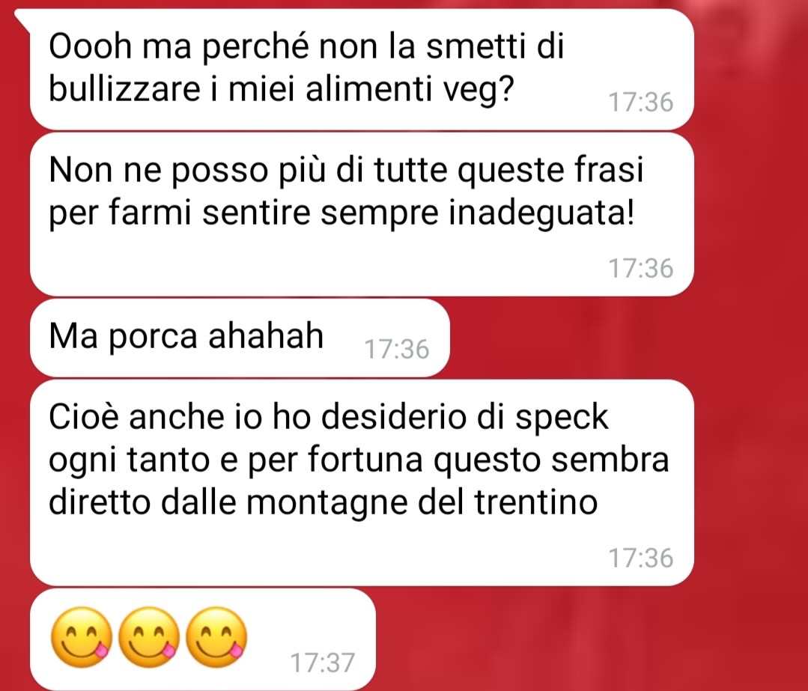Tap the timestamp under 'montagne del trentino'

point(641,558)
